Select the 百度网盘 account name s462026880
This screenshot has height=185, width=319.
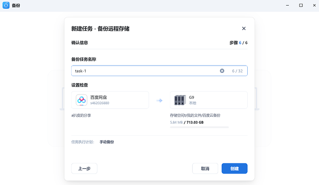101,103
